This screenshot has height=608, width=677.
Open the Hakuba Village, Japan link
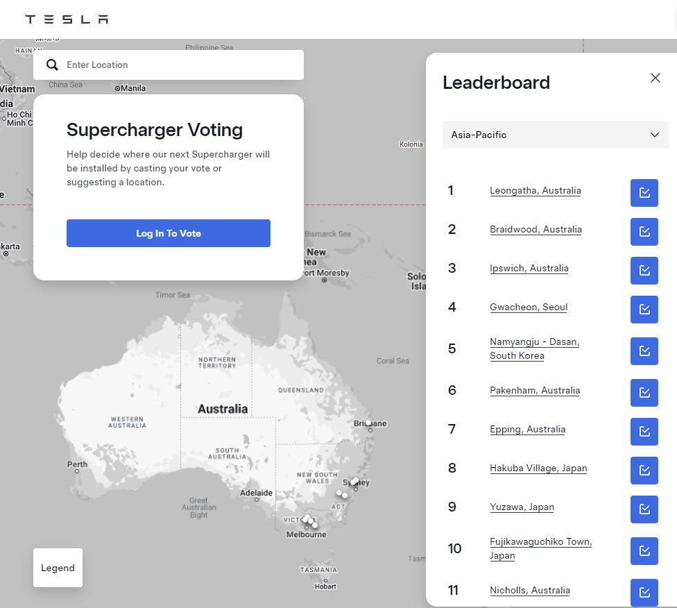[x=538, y=468]
